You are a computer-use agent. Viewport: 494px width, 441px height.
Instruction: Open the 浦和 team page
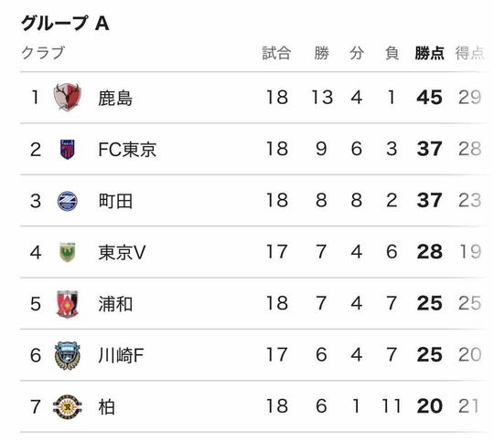[115, 304]
